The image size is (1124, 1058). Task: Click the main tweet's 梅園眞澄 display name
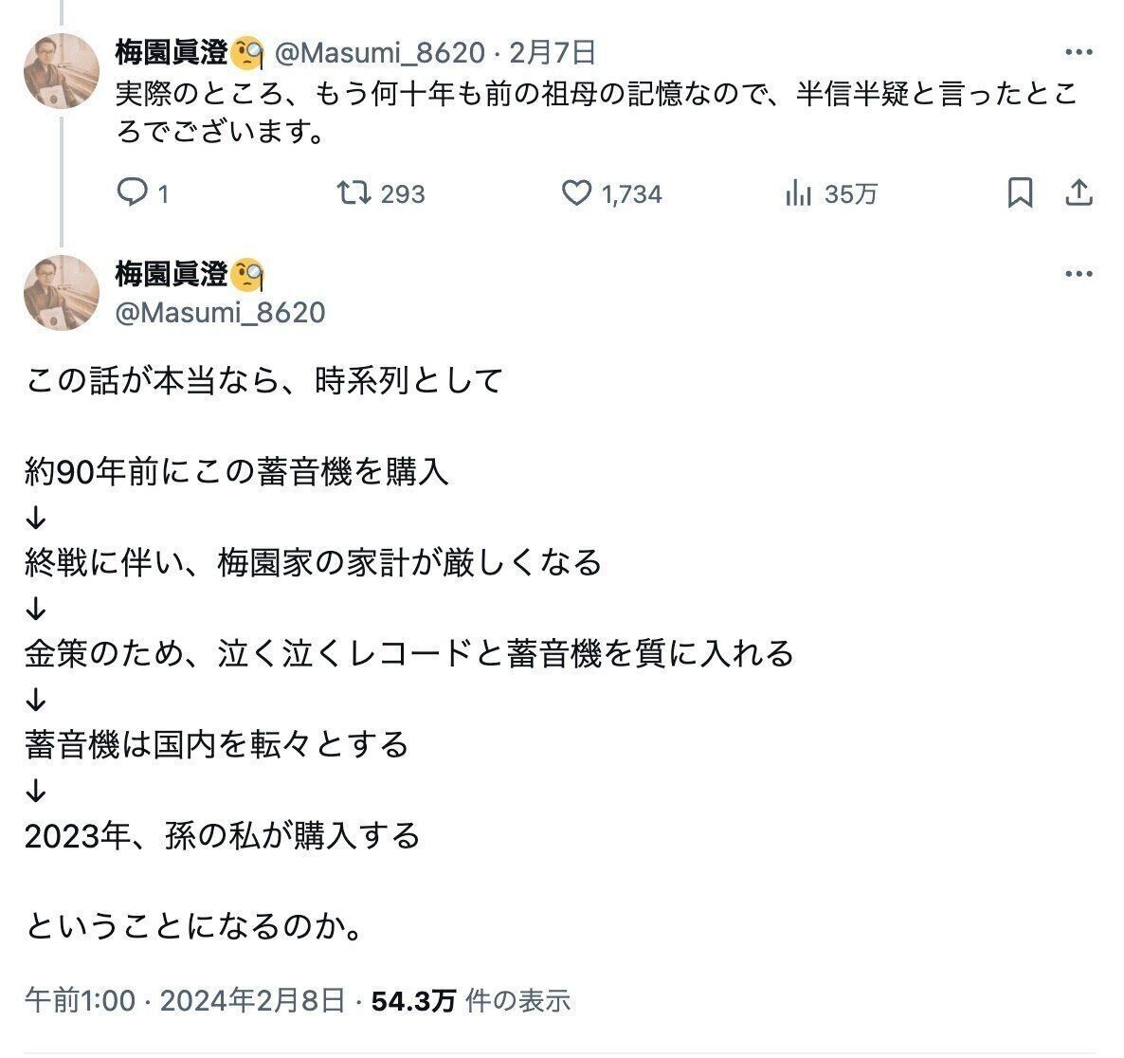pos(171,274)
